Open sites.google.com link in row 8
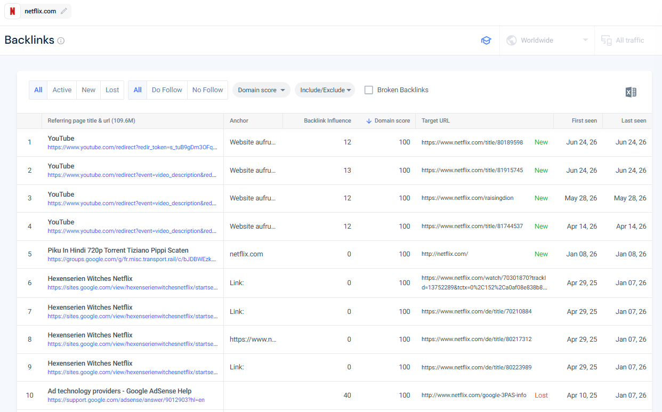 132,344
